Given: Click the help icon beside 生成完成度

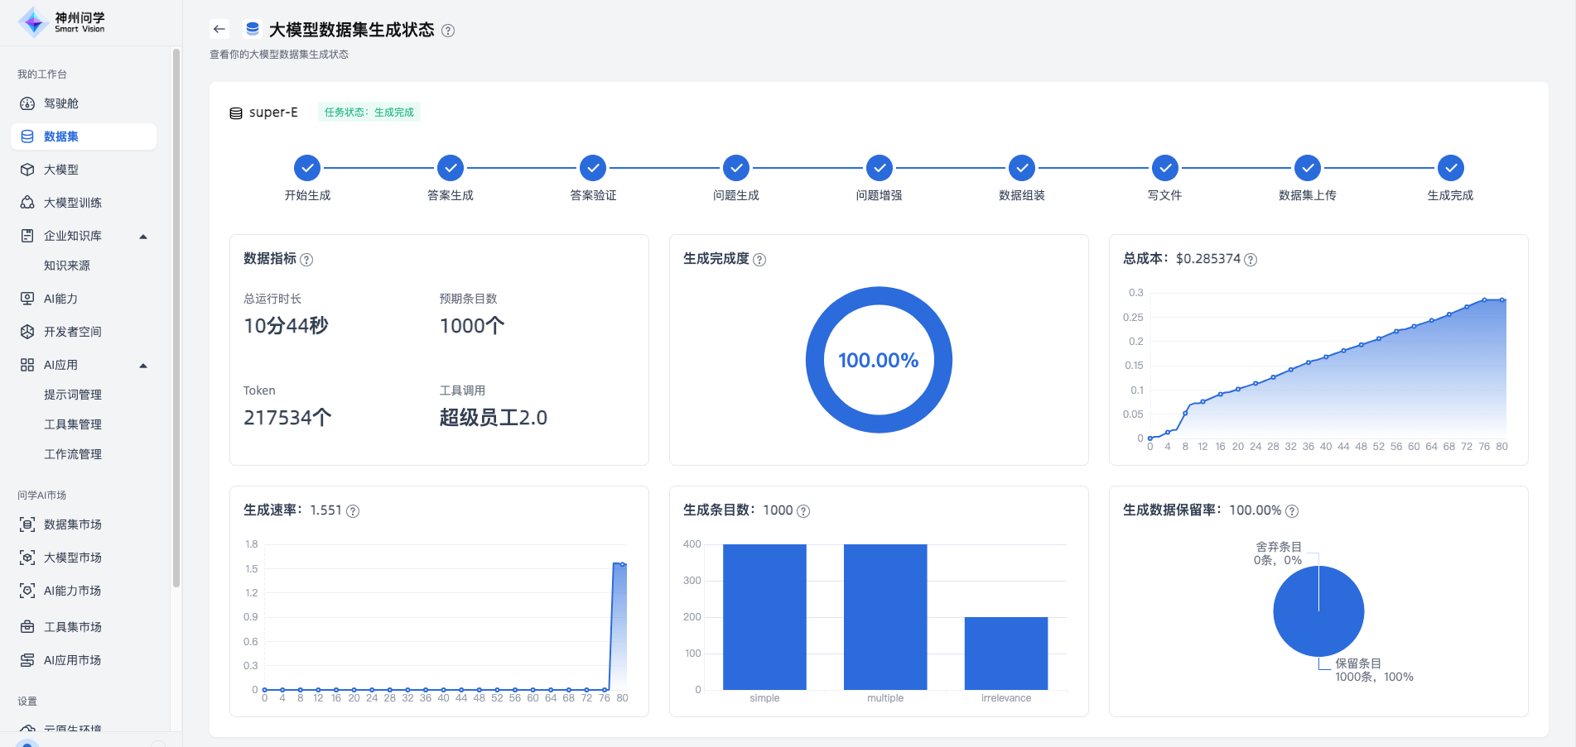Looking at the screenshot, I should point(759,260).
